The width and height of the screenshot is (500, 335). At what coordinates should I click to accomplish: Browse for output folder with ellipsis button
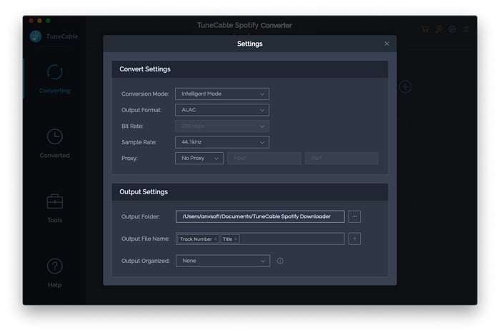pos(354,216)
